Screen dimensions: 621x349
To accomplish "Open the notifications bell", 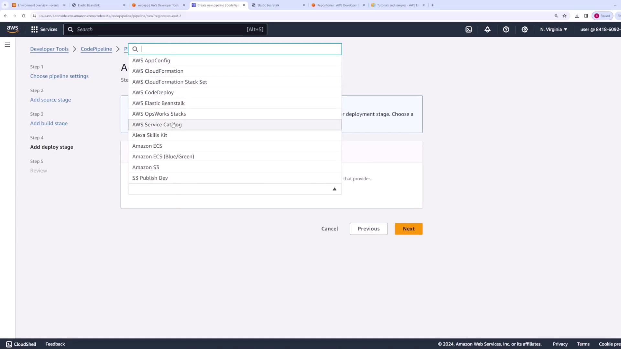I will coord(487,29).
